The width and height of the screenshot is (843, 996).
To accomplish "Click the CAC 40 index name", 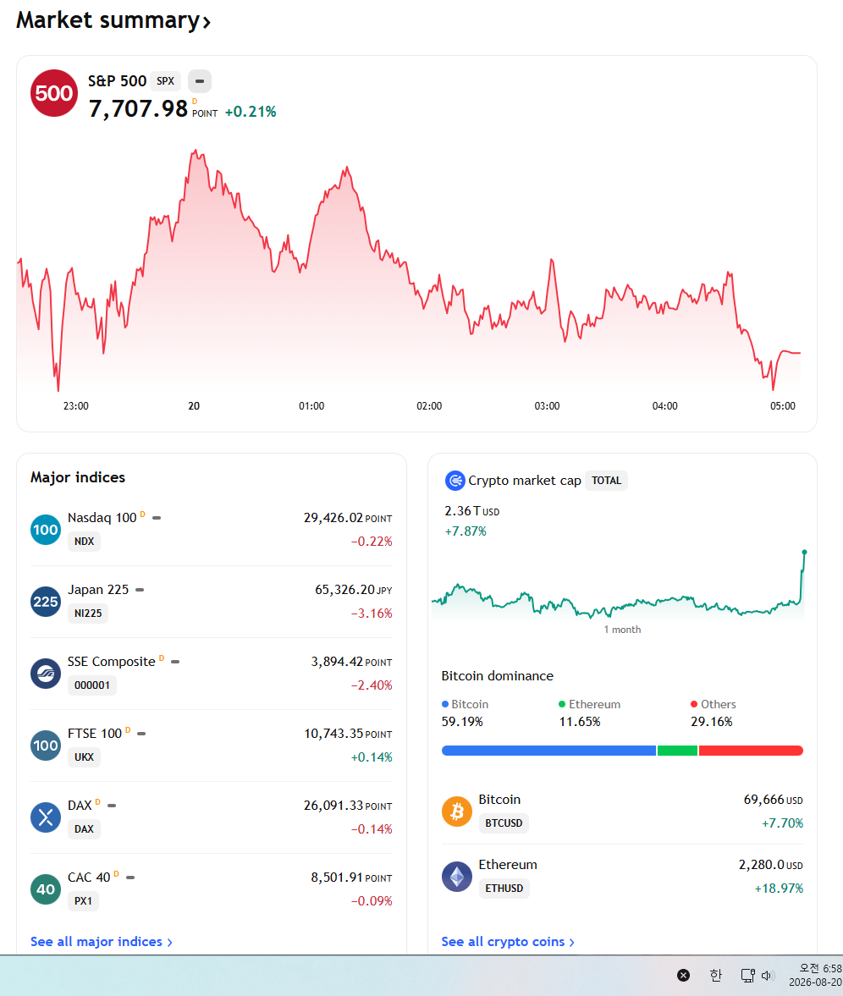I will pos(89,878).
